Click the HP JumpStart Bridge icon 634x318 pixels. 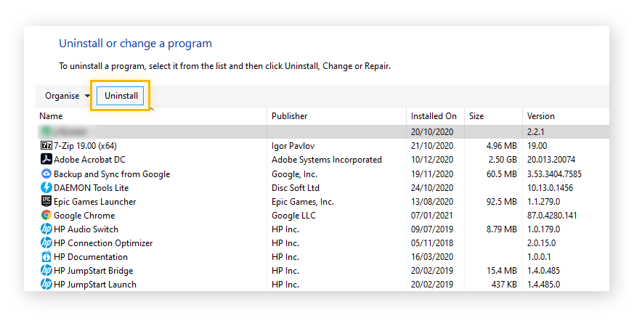coord(46,271)
